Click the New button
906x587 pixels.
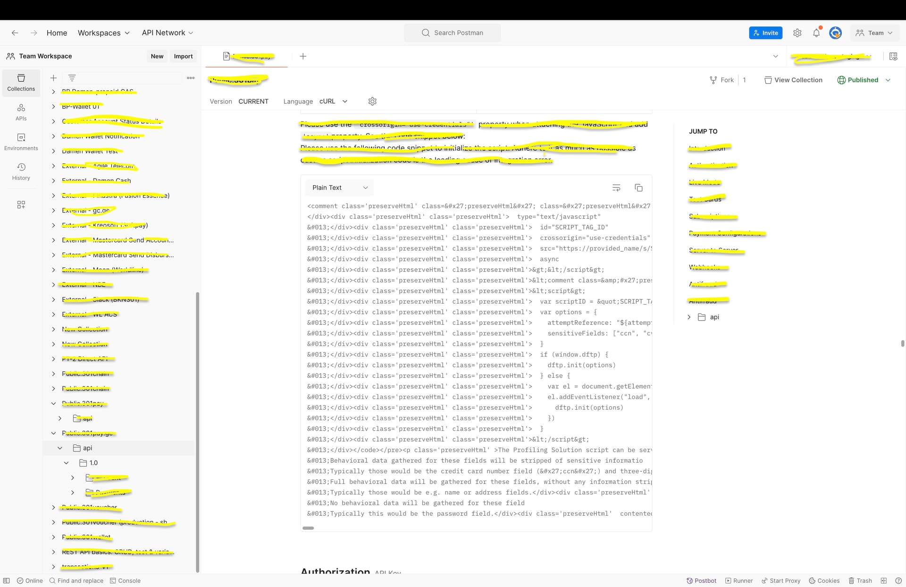157,56
